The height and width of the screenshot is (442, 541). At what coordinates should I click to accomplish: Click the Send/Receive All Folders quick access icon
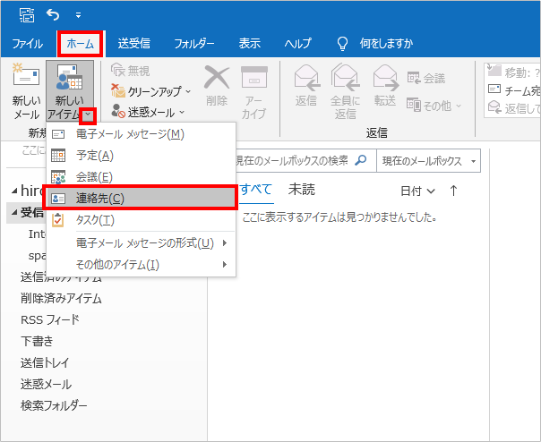(27, 15)
